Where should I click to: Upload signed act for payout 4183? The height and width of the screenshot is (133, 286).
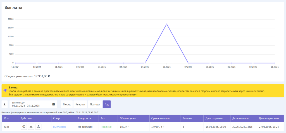point(38,127)
